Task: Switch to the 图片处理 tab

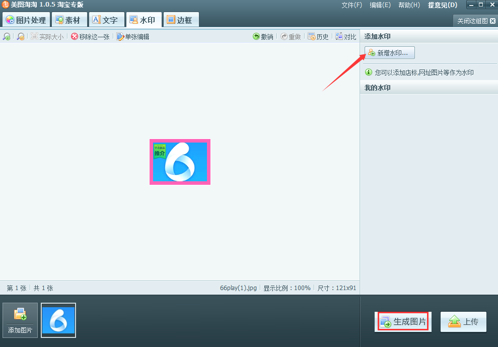Action: (x=26, y=20)
